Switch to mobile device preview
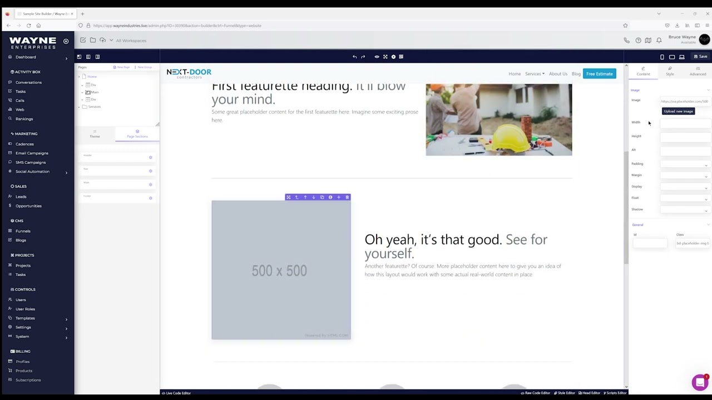The width and height of the screenshot is (712, 400). 662,57
